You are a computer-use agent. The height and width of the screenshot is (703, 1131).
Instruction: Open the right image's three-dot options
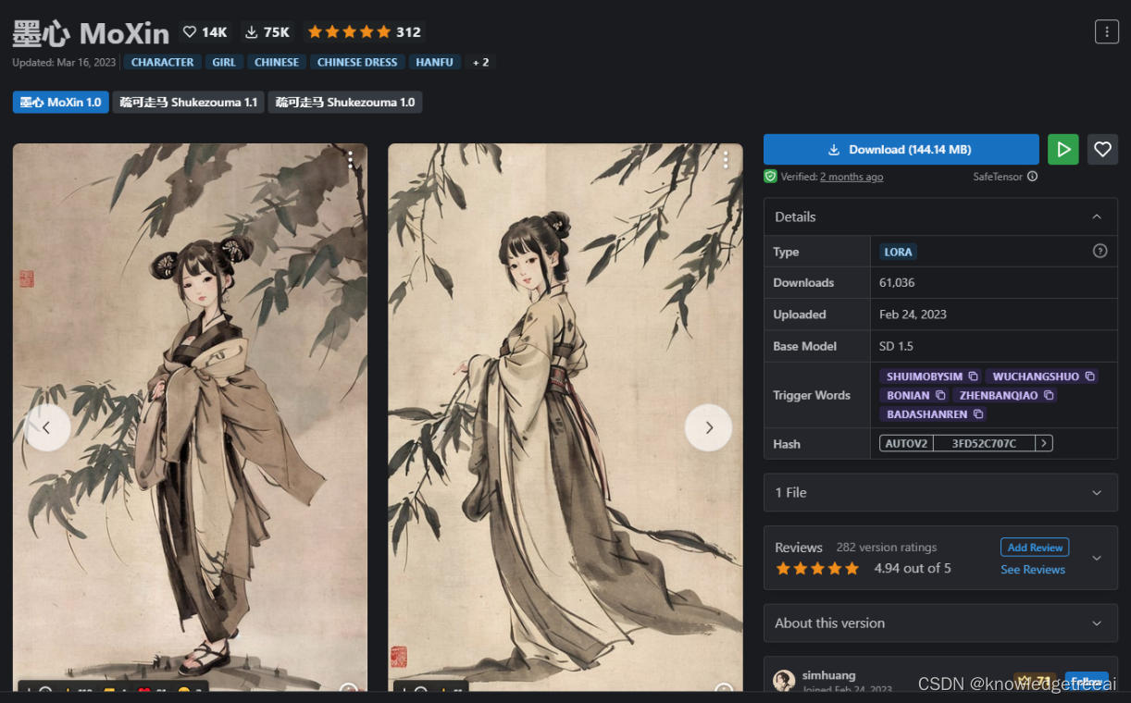726,160
